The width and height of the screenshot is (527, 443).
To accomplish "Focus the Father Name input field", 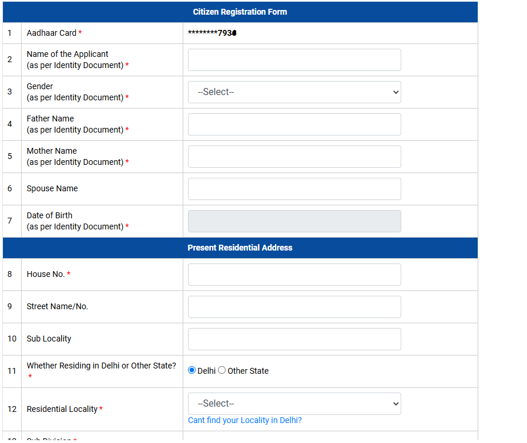I will [294, 124].
